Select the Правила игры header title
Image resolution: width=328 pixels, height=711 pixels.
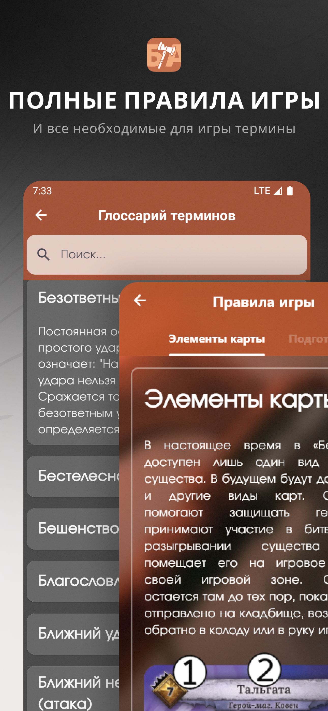[x=264, y=302]
